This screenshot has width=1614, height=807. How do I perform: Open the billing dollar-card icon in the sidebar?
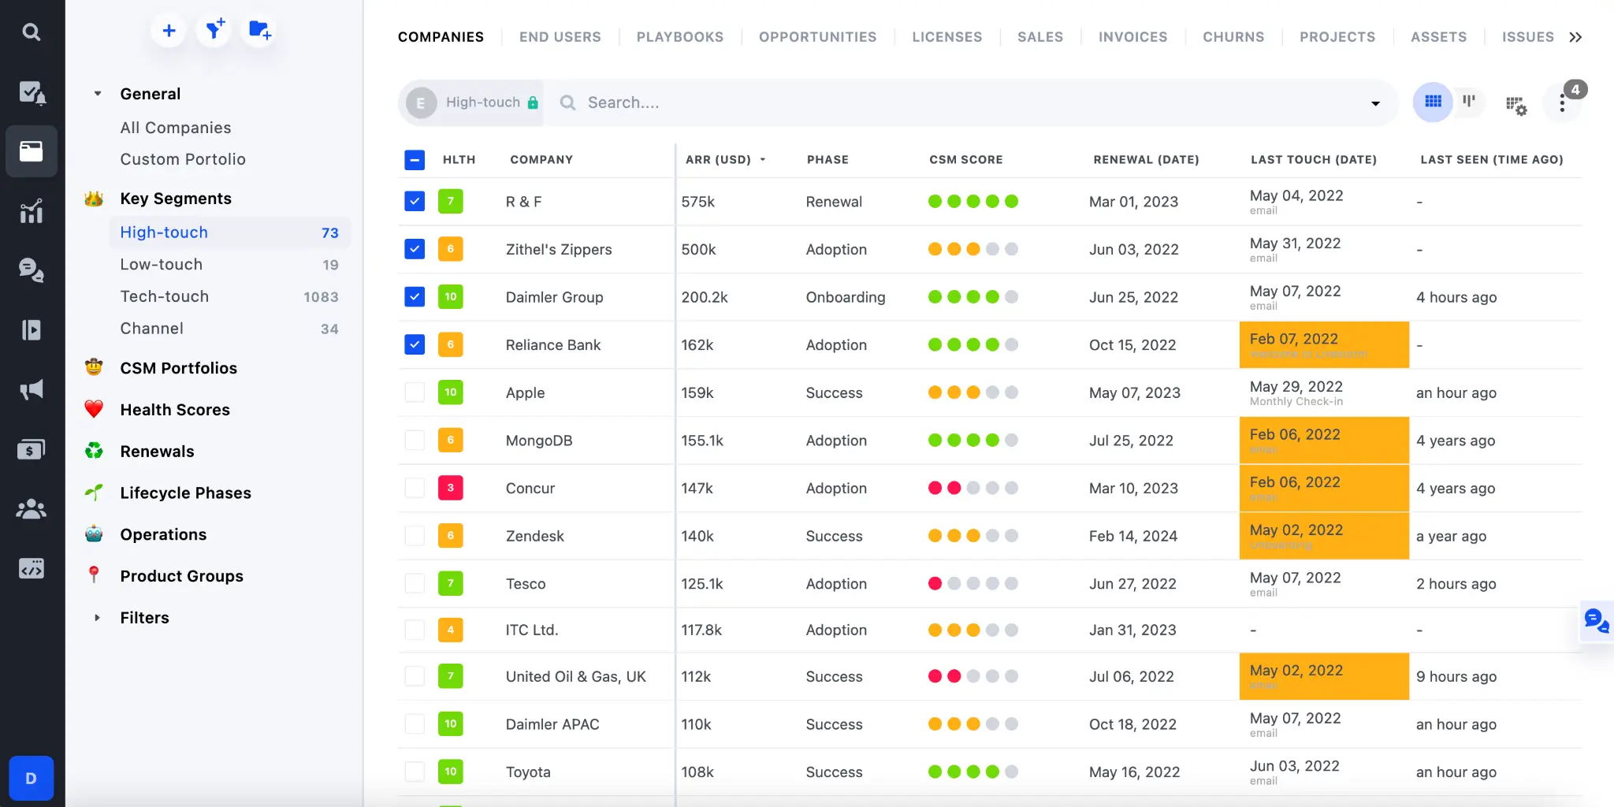[x=32, y=449]
